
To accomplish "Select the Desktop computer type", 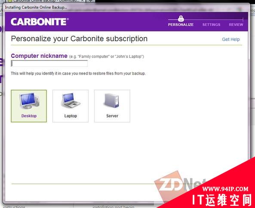I will (29, 106).
